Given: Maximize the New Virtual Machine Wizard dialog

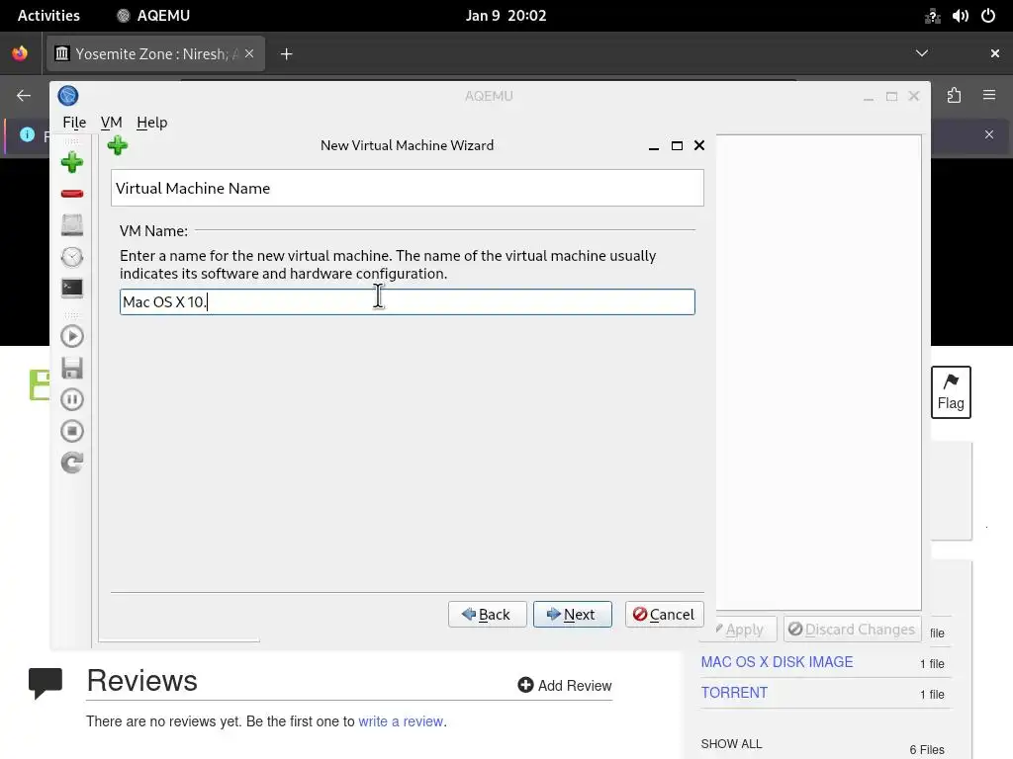Looking at the screenshot, I should click(x=677, y=146).
